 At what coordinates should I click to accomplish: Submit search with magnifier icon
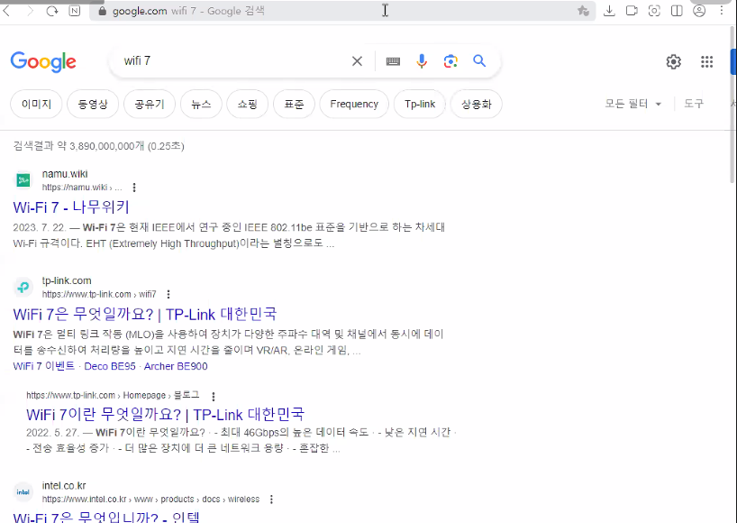pyautogui.click(x=479, y=61)
